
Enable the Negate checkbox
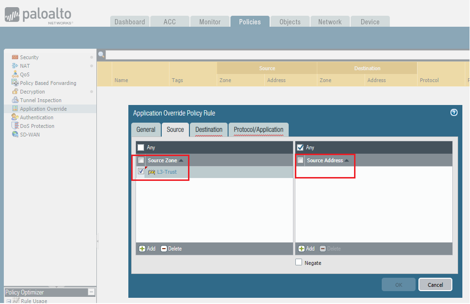[299, 262]
